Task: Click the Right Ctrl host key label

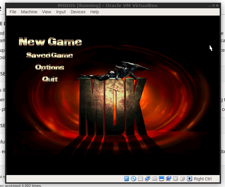Action: pos(203,179)
